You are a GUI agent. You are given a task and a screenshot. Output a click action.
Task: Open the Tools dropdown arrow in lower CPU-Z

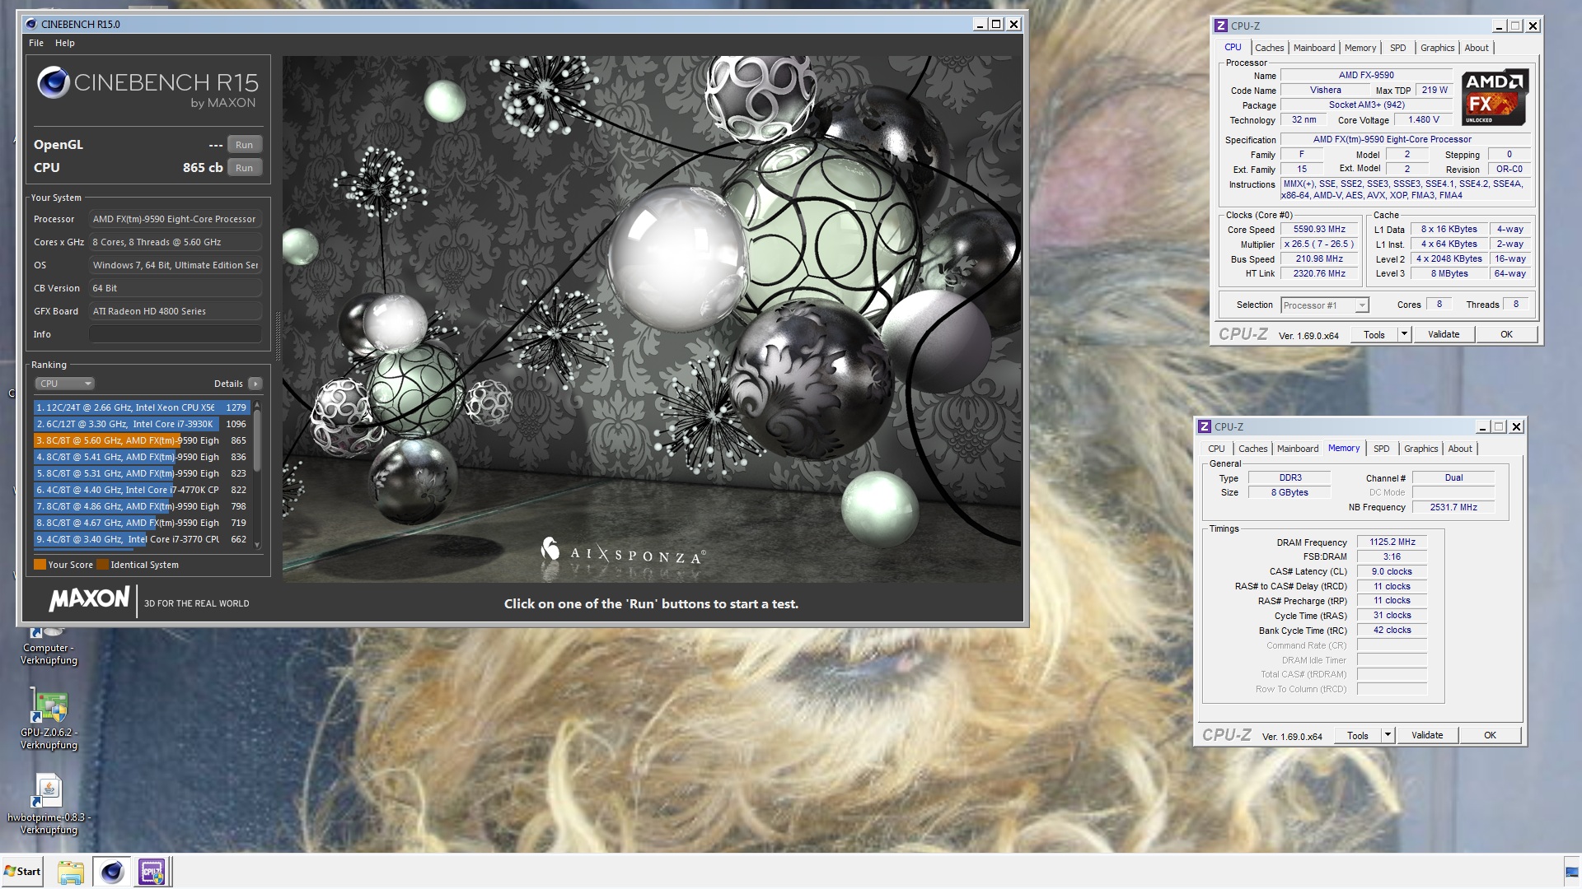[1388, 735]
